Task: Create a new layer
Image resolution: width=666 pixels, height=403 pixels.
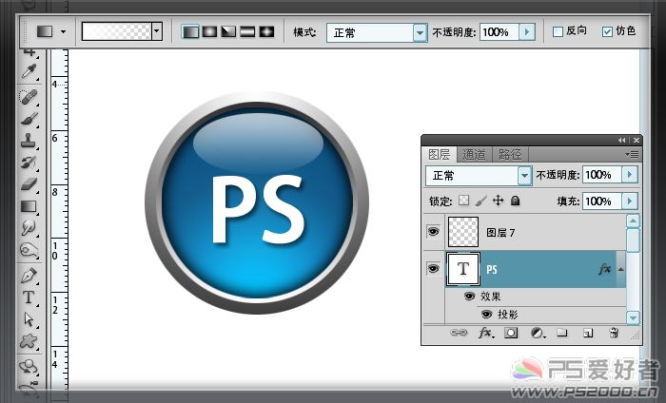Action: point(588,333)
